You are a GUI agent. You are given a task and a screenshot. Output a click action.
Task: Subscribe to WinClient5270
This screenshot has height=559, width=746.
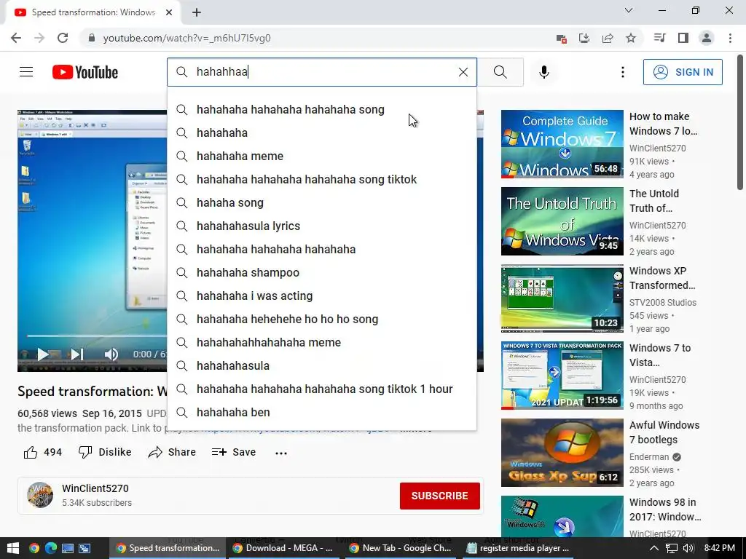[x=439, y=496]
